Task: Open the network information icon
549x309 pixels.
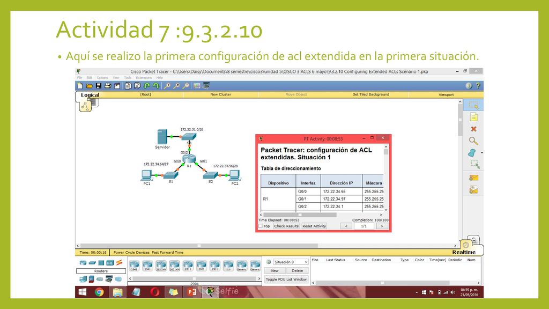Action: click(x=469, y=86)
